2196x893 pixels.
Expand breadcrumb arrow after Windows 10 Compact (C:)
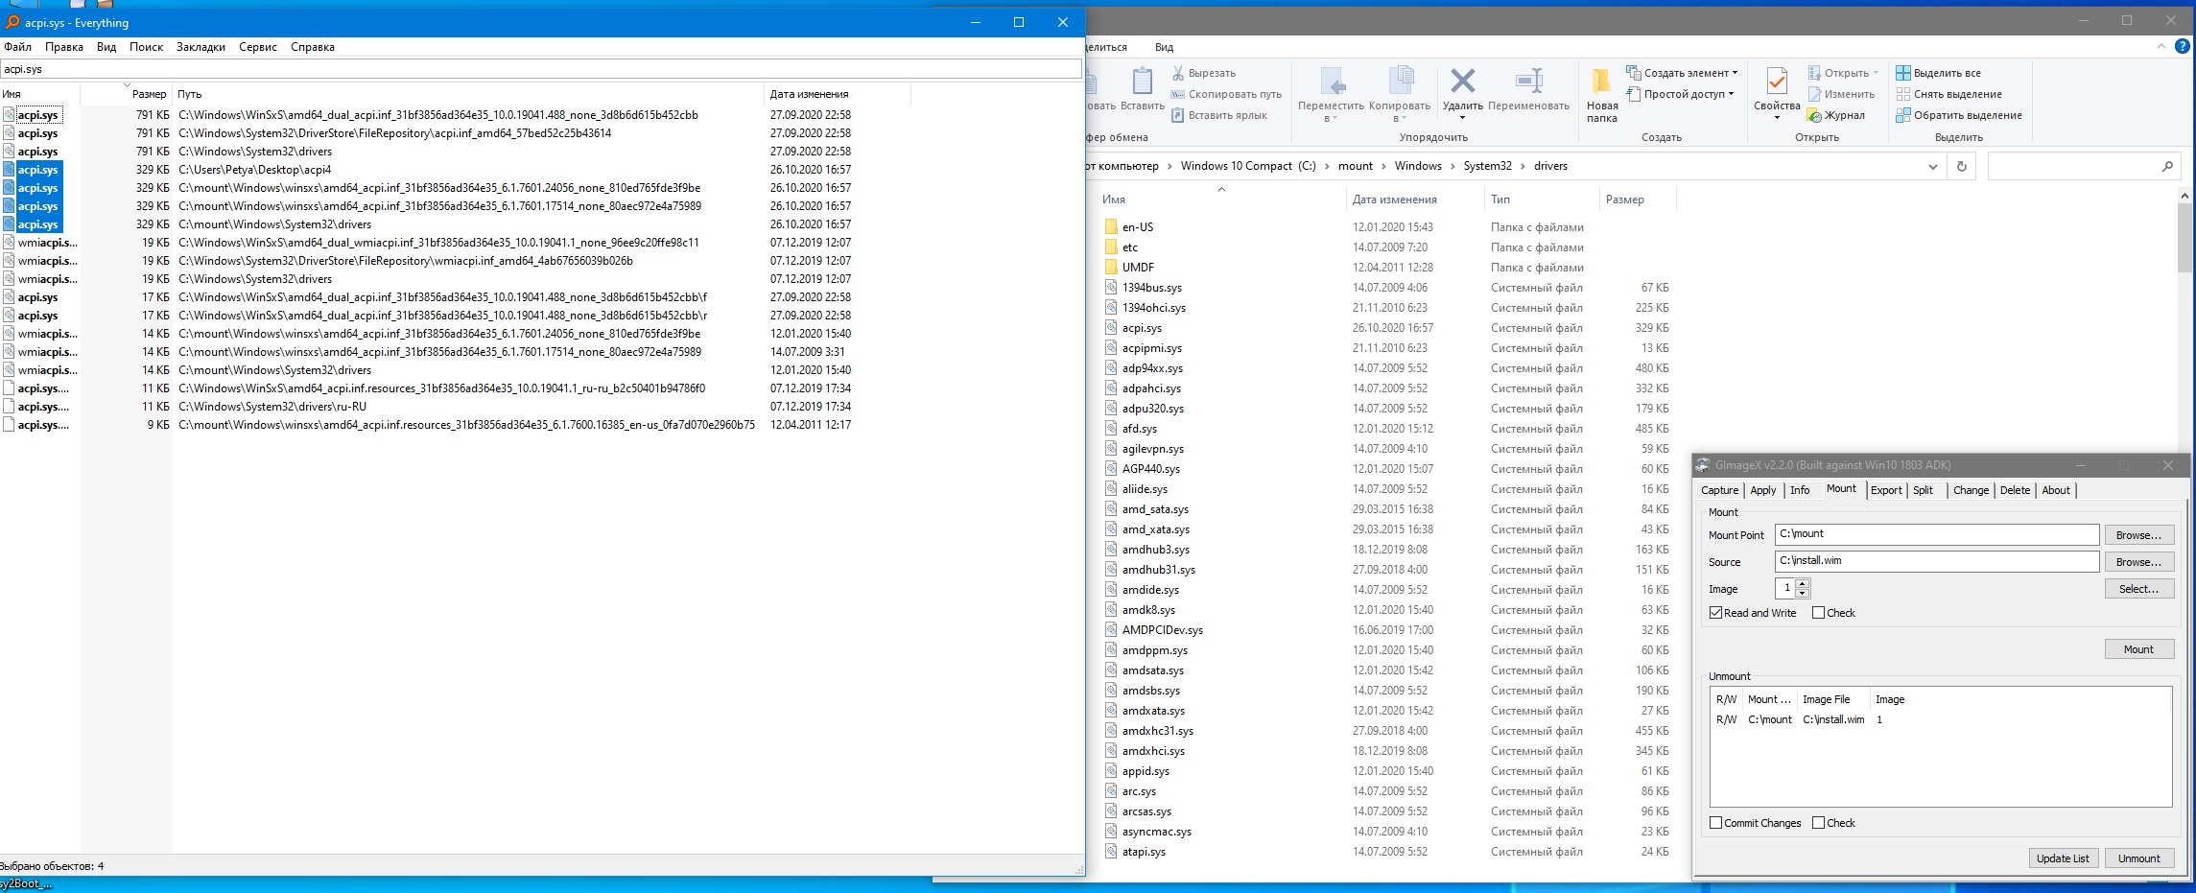click(1327, 166)
